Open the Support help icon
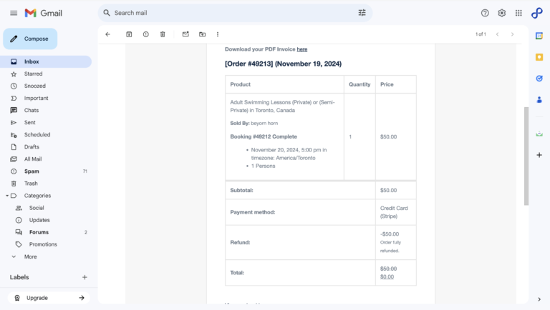The width and height of the screenshot is (550, 310). (485, 13)
